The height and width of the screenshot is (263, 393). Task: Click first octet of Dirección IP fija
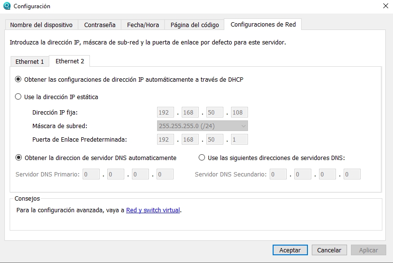click(x=166, y=113)
